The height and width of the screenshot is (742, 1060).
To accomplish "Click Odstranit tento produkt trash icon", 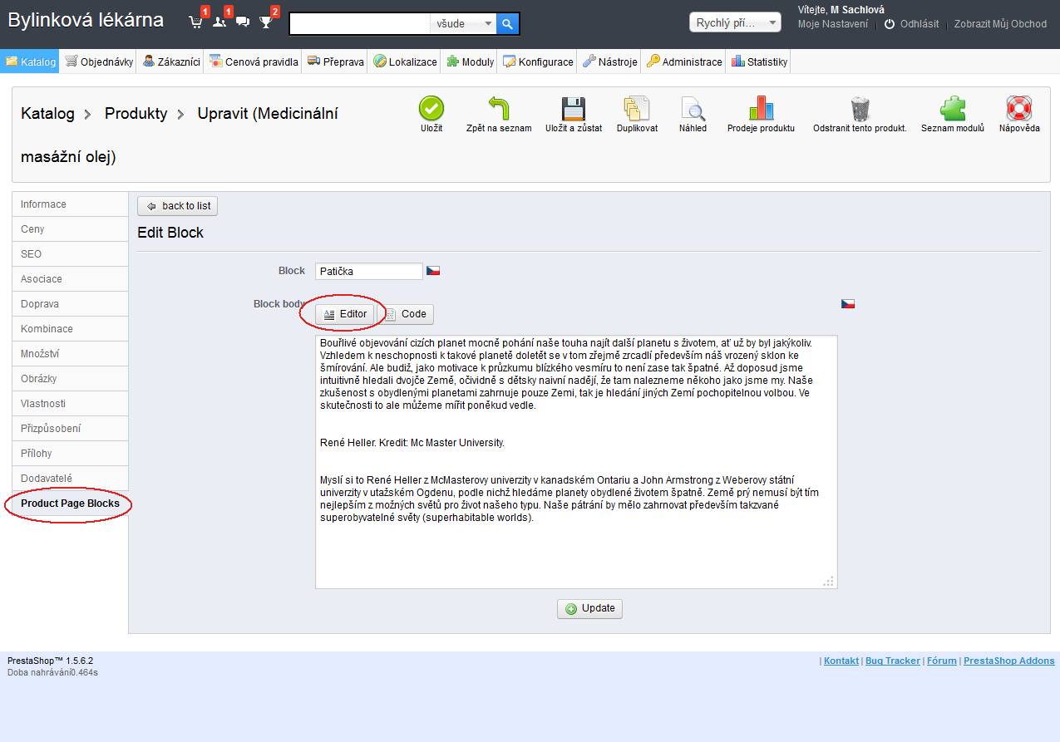I will pyautogui.click(x=860, y=108).
